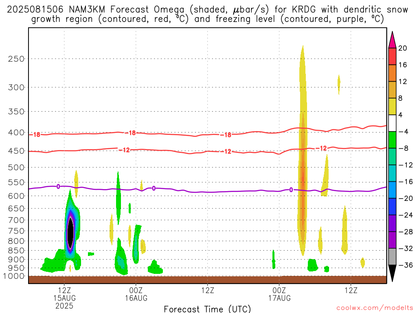Image resolution: width=417 pixels, height=313 pixels.
Task: Select the orange 12 to 16 color band
Action: (392, 73)
